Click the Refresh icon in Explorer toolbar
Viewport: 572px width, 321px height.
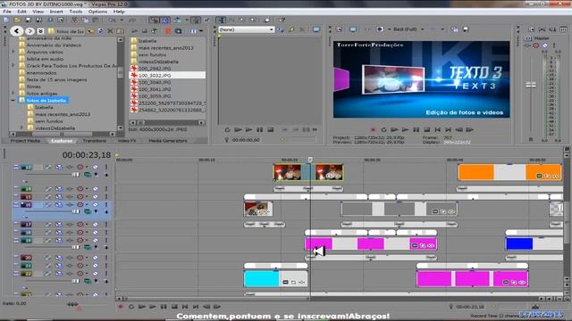click(x=100, y=31)
